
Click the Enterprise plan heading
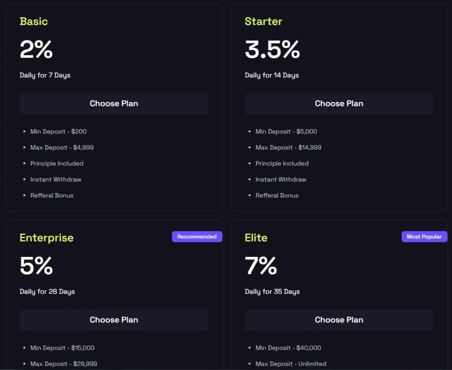pos(47,238)
